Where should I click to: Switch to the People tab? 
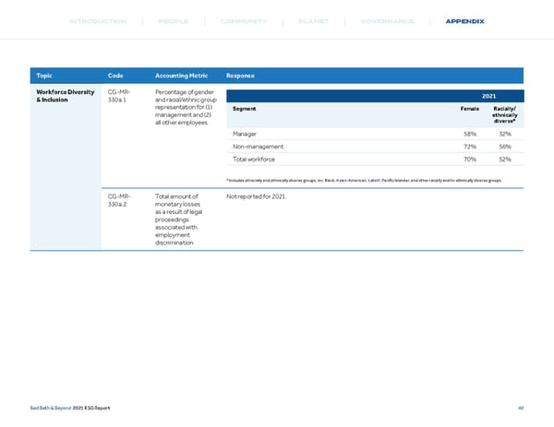point(174,21)
